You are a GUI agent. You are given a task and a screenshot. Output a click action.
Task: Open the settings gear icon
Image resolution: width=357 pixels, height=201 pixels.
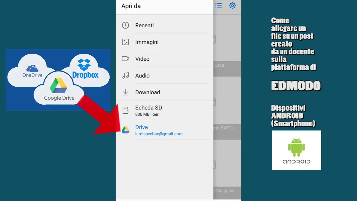[233, 6]
